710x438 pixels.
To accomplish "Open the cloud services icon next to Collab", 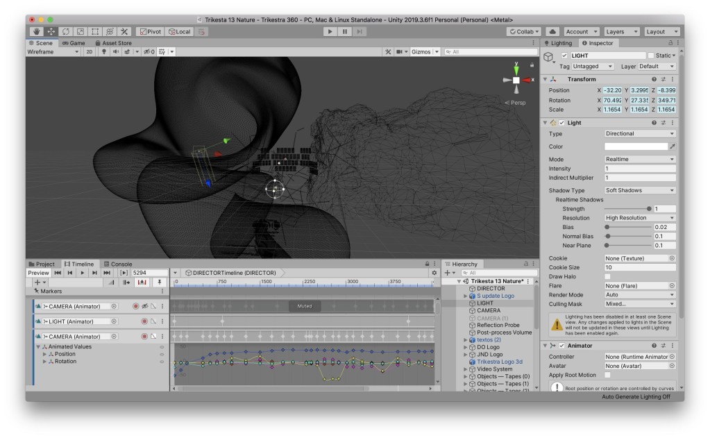I will click(x=552, y=31).
